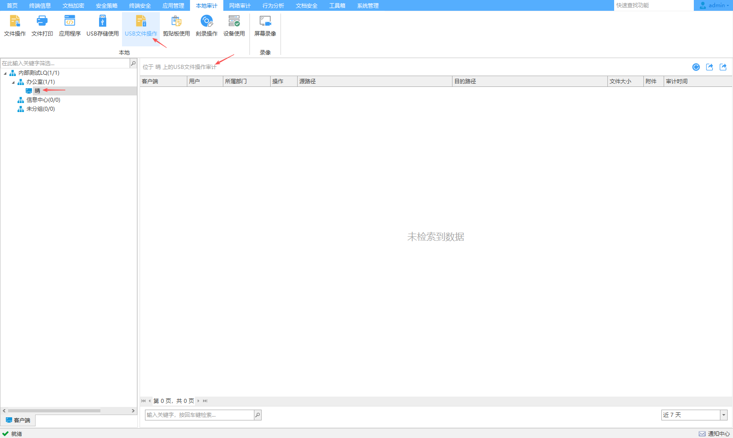Screen dimensions: 733x438
Task: Select the 信息中心 tree item
Action: point(43,100)
